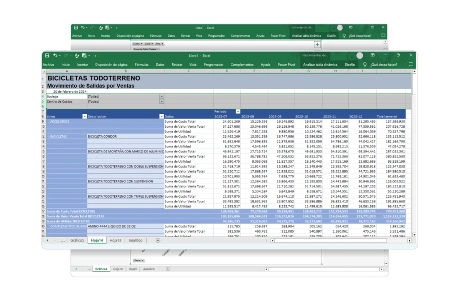Open comments speech bubble icon in front window
The image size is (459, 294).
click(x=411, y=65)
